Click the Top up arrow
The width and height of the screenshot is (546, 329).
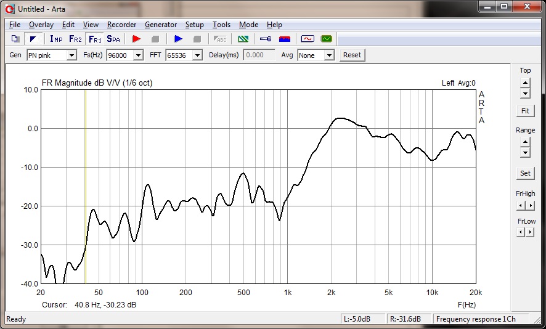(525, 83)
